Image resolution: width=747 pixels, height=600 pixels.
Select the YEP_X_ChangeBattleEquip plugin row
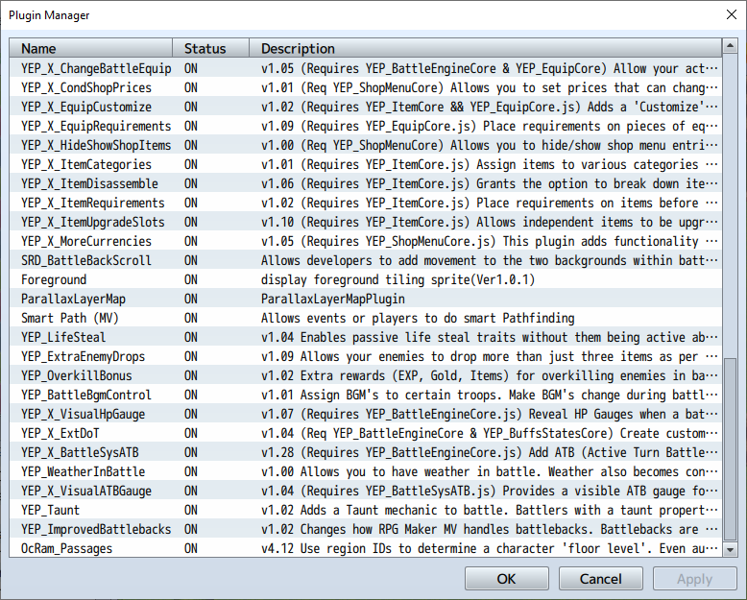coord(366,68)
